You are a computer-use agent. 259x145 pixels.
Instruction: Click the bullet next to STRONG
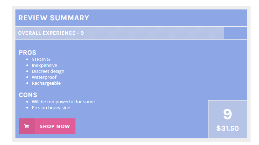pyautogui.click(x=27, y=60)
